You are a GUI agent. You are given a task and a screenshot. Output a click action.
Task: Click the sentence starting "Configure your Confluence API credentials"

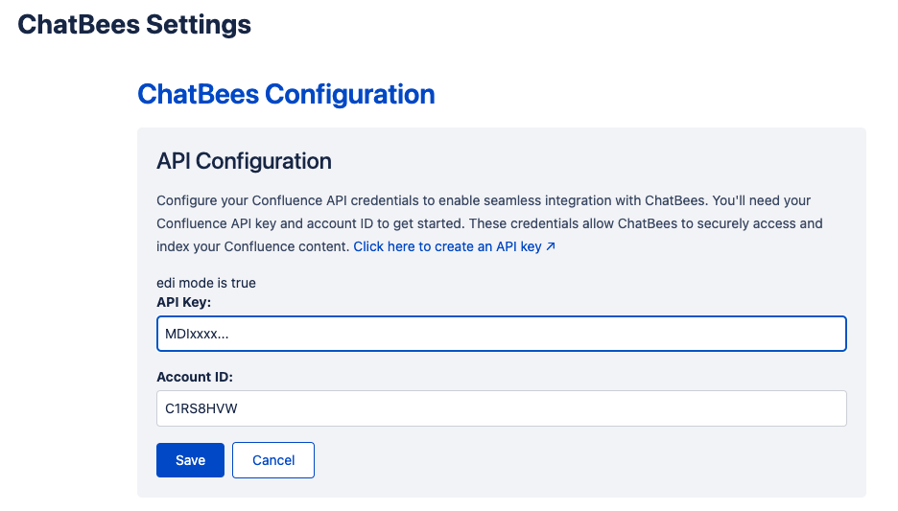click(x=384, y=200)
